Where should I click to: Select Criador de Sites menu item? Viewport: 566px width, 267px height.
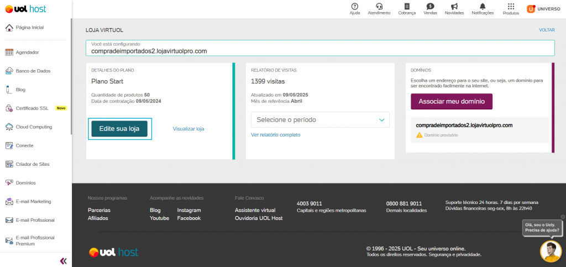33,164
